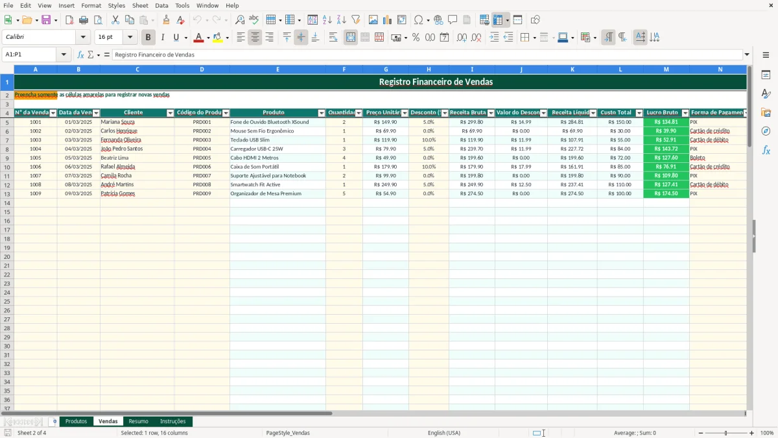Open the Cliente column filter dropdown

pyautogui.click(x=171, y=113)
